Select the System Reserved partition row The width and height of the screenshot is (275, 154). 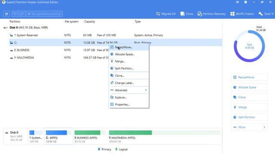coord(116,35)
